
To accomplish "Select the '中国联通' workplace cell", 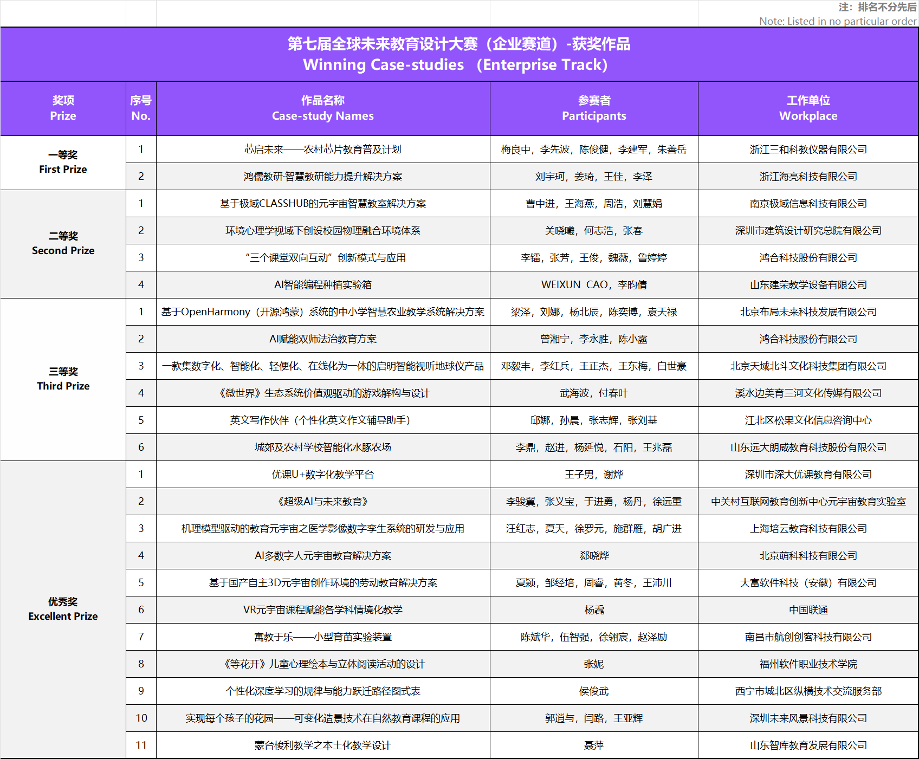I will coord(808,610).
